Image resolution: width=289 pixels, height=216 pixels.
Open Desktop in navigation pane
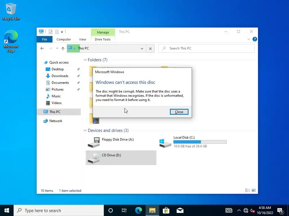pyautogui.click(x=58, y=69)
